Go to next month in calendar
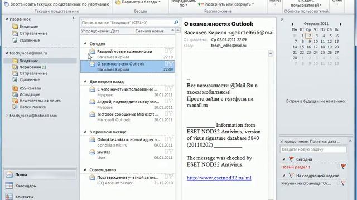Viewport: 357px width, 200px height. (x=341, y=24)
